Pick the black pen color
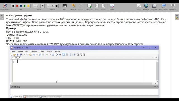The image size is (179, 101). [x=13, y=6]
